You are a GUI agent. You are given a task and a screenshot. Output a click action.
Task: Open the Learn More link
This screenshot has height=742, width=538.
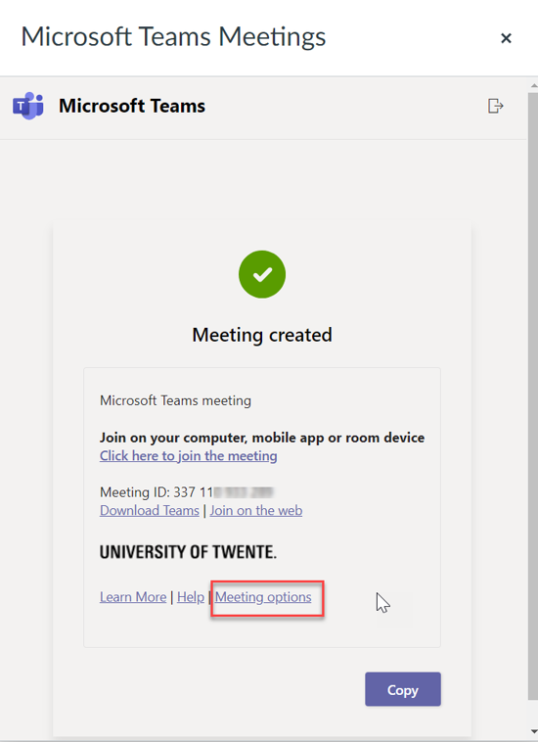tap(133, 597)
